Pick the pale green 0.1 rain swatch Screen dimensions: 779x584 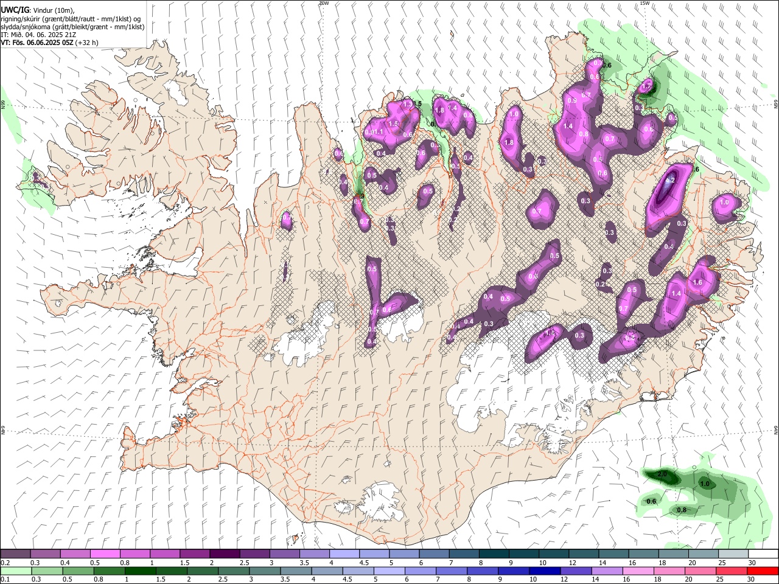coord(16,571)
